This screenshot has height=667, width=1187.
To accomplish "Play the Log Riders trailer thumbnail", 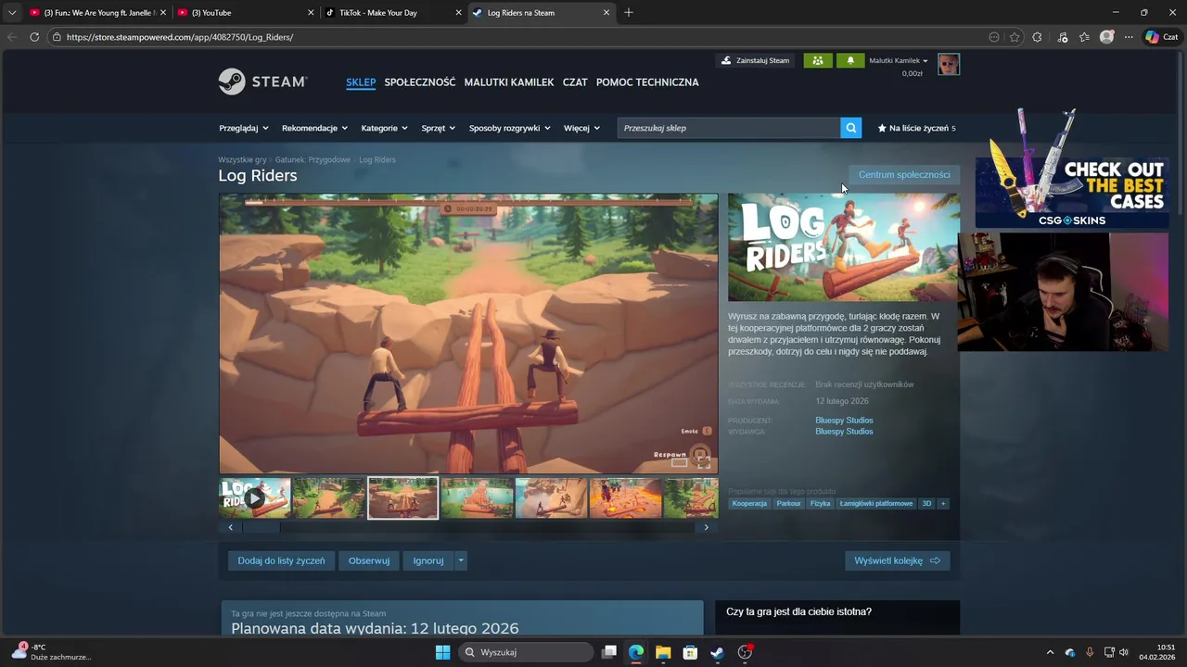I will click(x=255, y=498).
